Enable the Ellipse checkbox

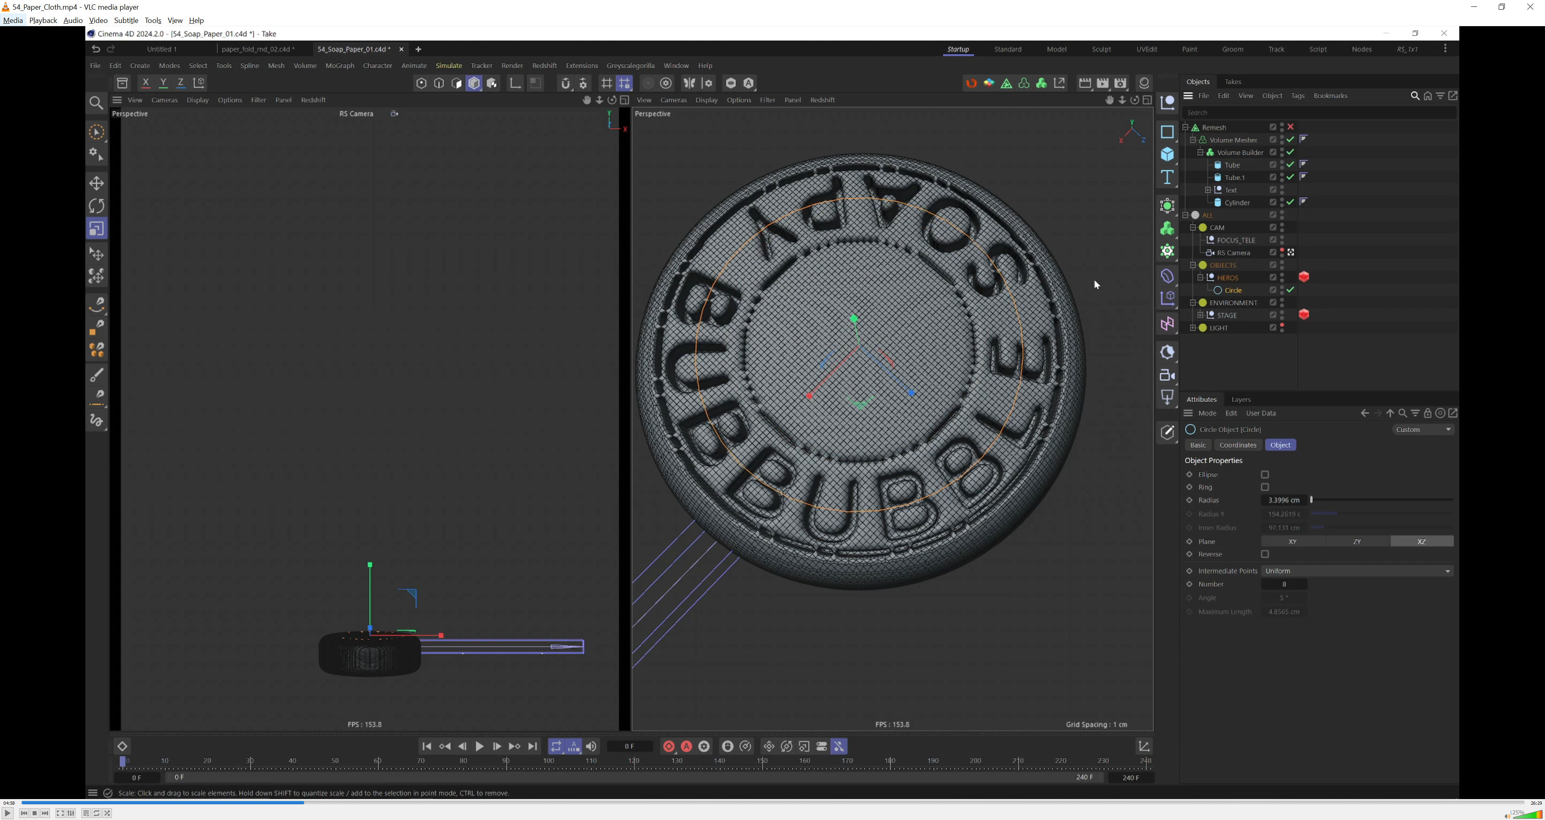point(1265,475)
